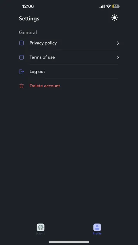Toggle the light/dark theme sun icon

tap(114, 18)
